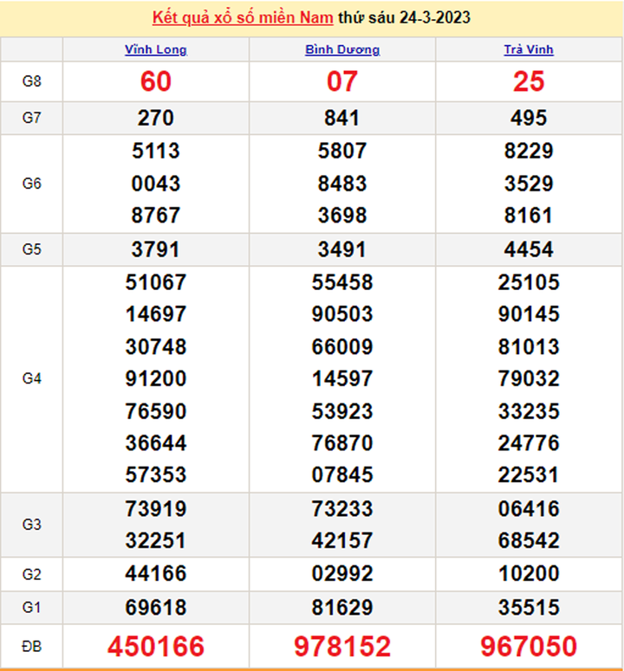The image size is (624, 671).
Task: Select the ĐB row label
Action: (32, 646)
